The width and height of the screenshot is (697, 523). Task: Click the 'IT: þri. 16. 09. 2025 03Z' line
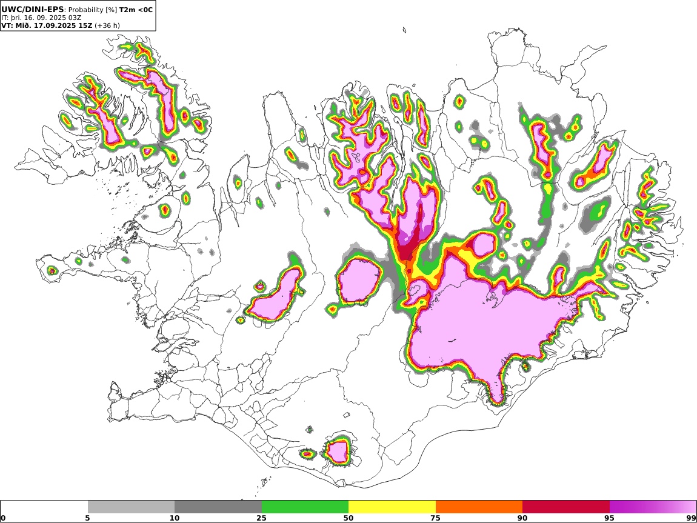pos(41,18)
